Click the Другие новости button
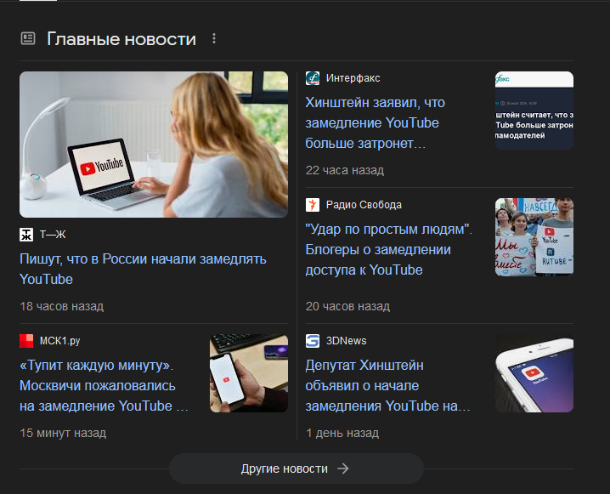 (x=296, y=468)
